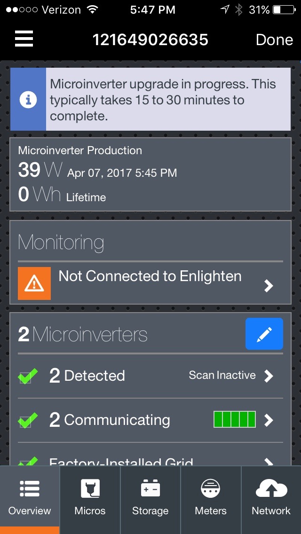Tap the Network cloud upload icon

[271, 489]
